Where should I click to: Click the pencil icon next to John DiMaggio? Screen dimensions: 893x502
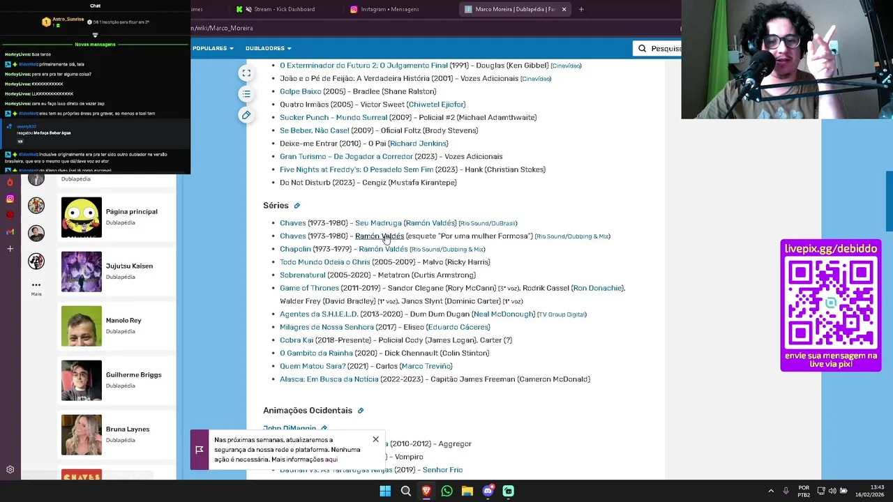coord(324,428)
